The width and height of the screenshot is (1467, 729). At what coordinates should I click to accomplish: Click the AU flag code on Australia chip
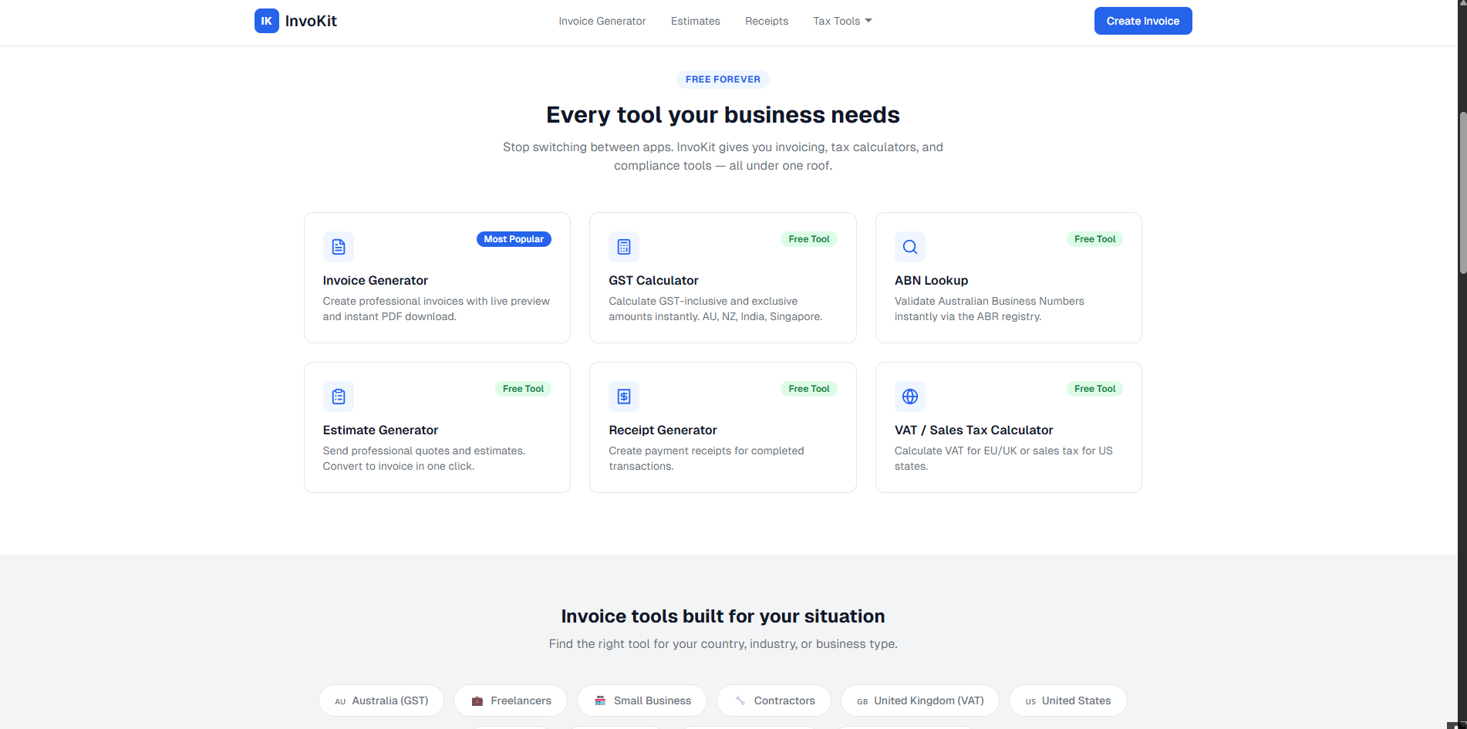pyautogui.click(x=340, y=701)
